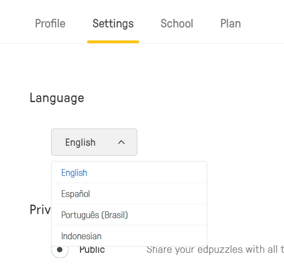This screenshot has width=284, height=264.
Task: Select Indonesian as the language
Action: click(129, 236)
